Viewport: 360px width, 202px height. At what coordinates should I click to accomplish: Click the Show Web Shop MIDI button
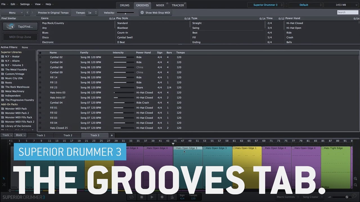coord(156,13)
